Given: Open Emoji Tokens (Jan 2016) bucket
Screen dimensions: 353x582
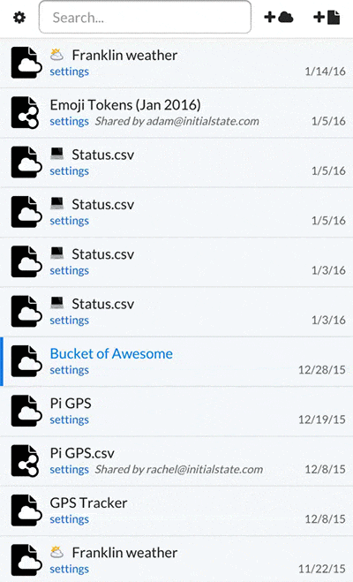Looking at the screenshot, I should (125, 105).
